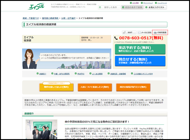Click the phone handset icon beside 0078-603-0517

(116, 38)
